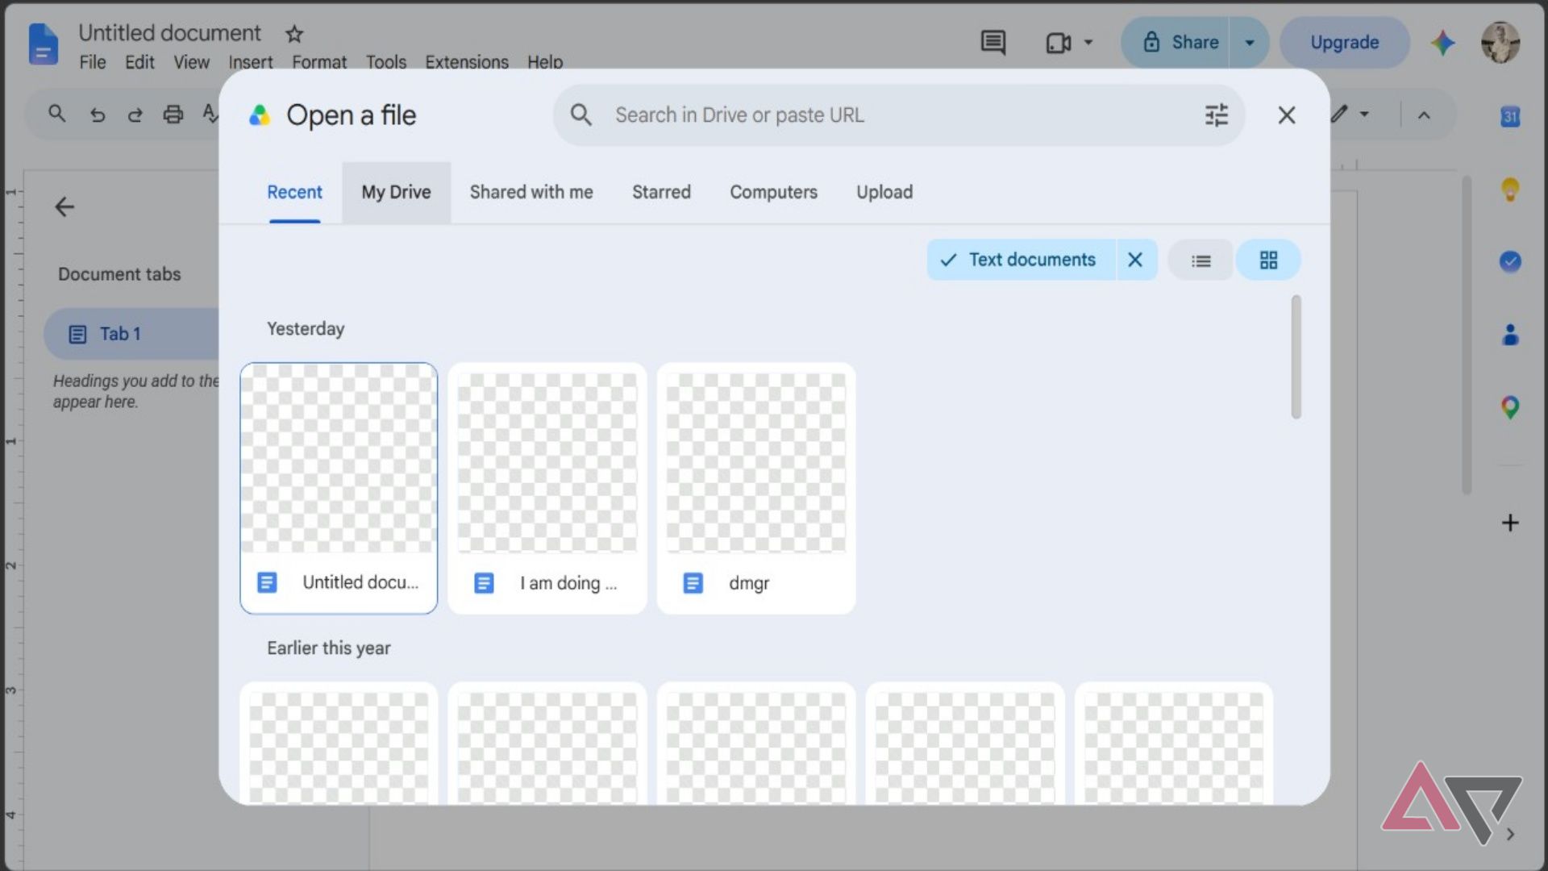This screenshot has height=871, width=1548.
Task: Remove the Text documents filter
Action: pyautogui.click(x=1135, y=260)
